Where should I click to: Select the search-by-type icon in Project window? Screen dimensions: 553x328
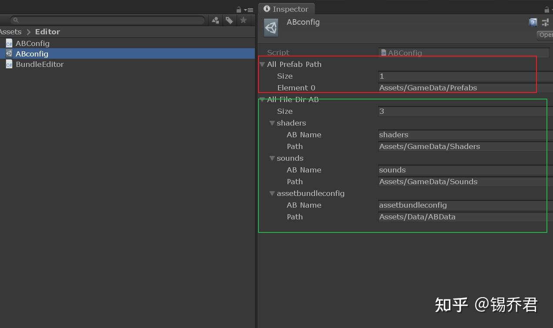tap(215, 20)
